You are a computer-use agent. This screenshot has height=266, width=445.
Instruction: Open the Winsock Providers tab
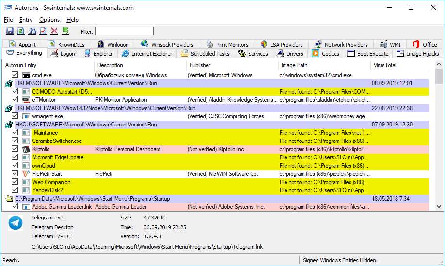(167, 45)
